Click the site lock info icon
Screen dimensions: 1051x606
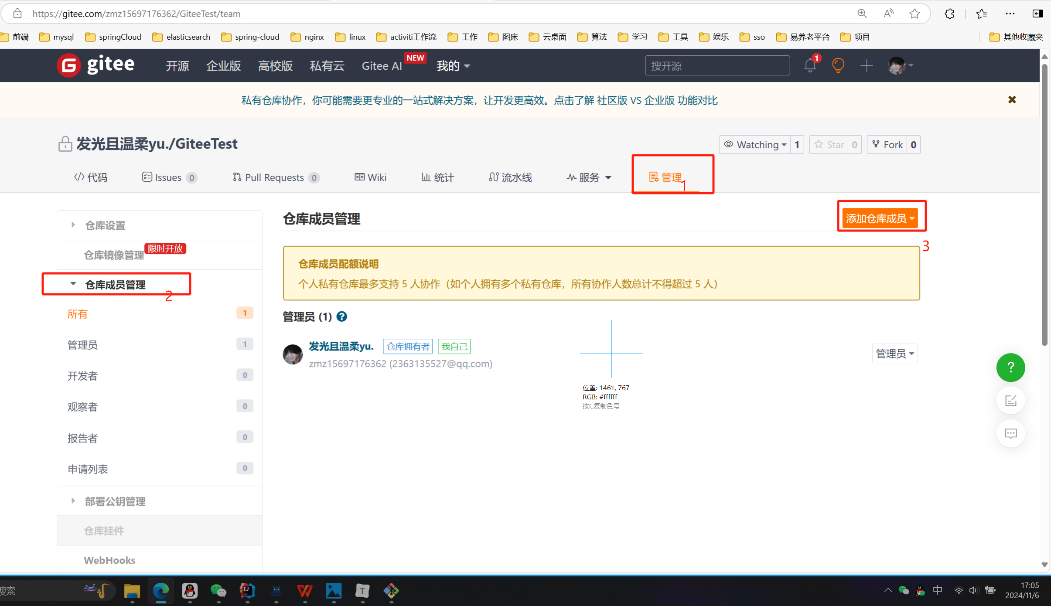point(17,14)
